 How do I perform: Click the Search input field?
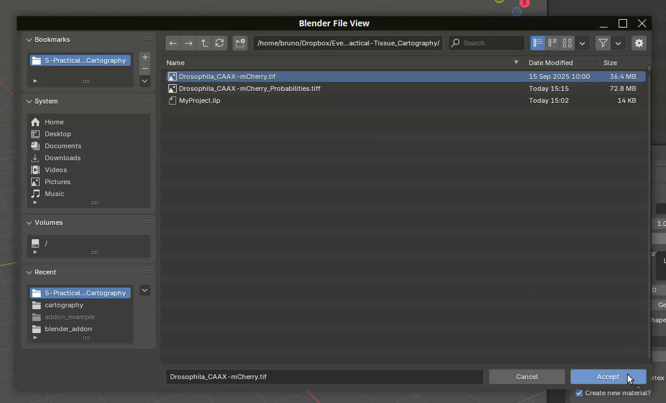pos(491,43)
